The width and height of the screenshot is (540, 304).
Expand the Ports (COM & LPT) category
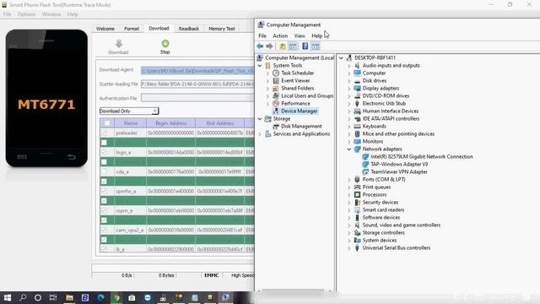[349, 180]
